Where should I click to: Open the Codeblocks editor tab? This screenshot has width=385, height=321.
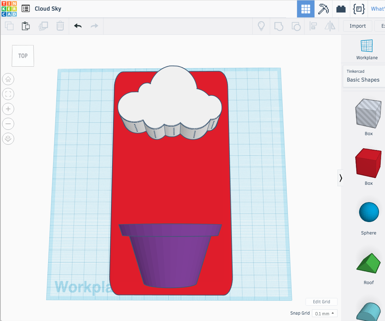pos(359,9)
